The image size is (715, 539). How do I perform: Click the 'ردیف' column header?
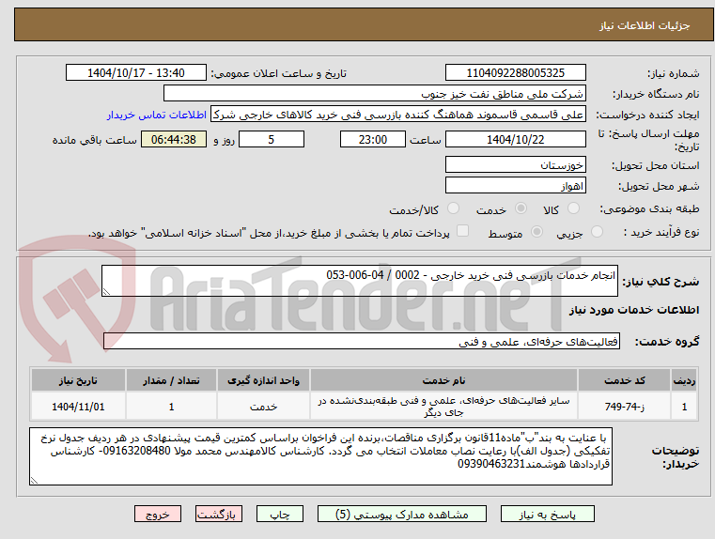(x=684, y=380)
